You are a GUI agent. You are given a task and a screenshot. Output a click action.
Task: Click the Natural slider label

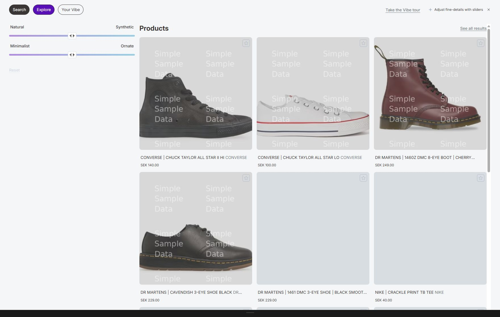point(17,27)
